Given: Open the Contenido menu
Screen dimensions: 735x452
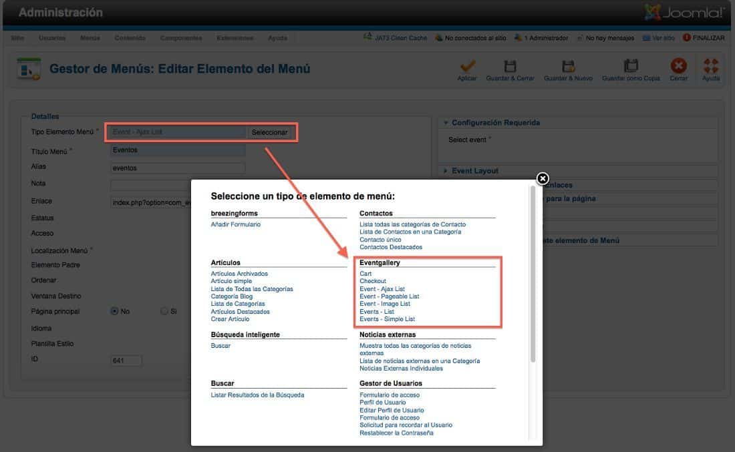Looking at the screenshot, I should click(x=130, y=38).
